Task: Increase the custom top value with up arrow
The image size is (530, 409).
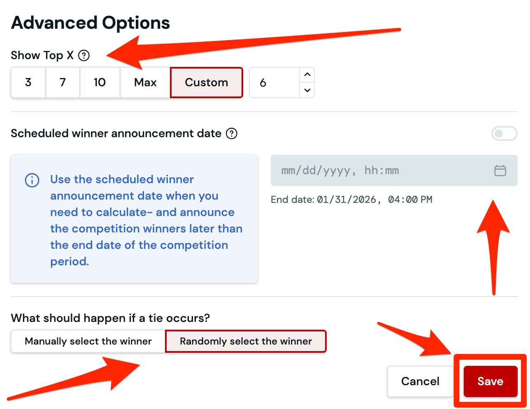Action: click(307, 75)
